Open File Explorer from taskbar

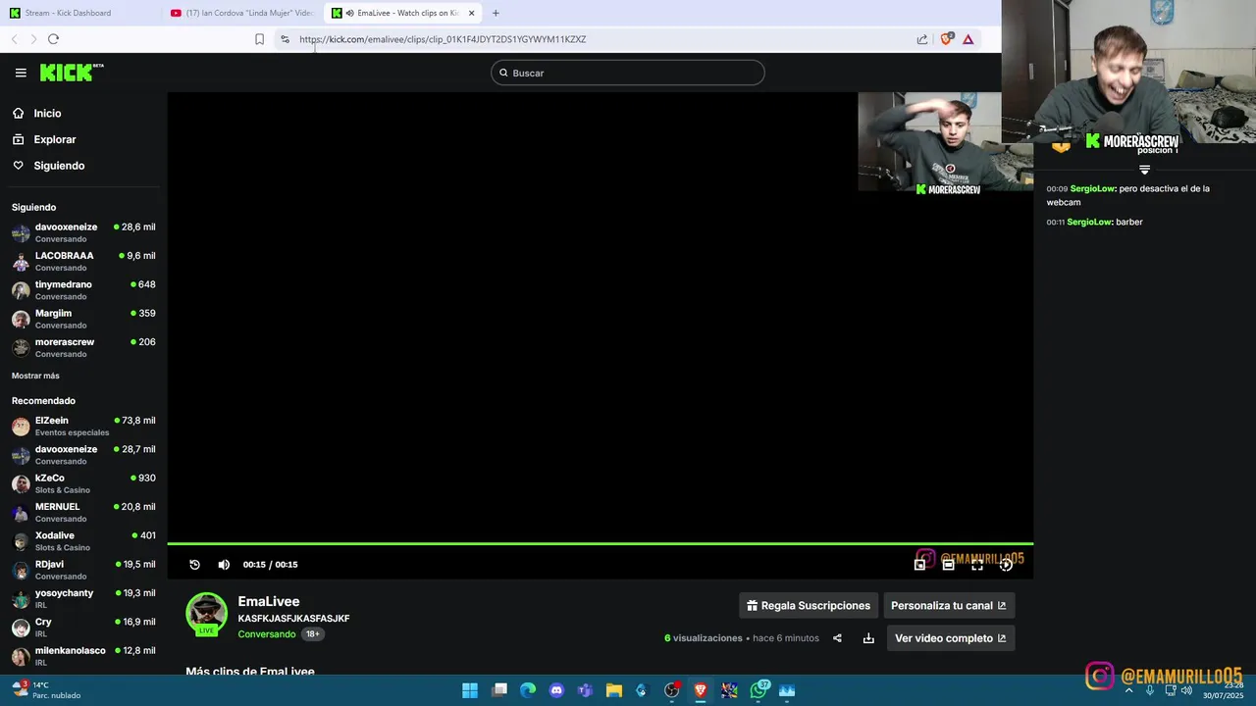pyautogui.click(x=613, y=690)
